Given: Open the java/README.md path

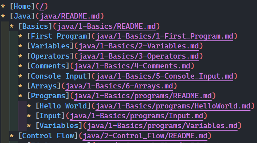Looking at the screenshot, I should 70,16.
